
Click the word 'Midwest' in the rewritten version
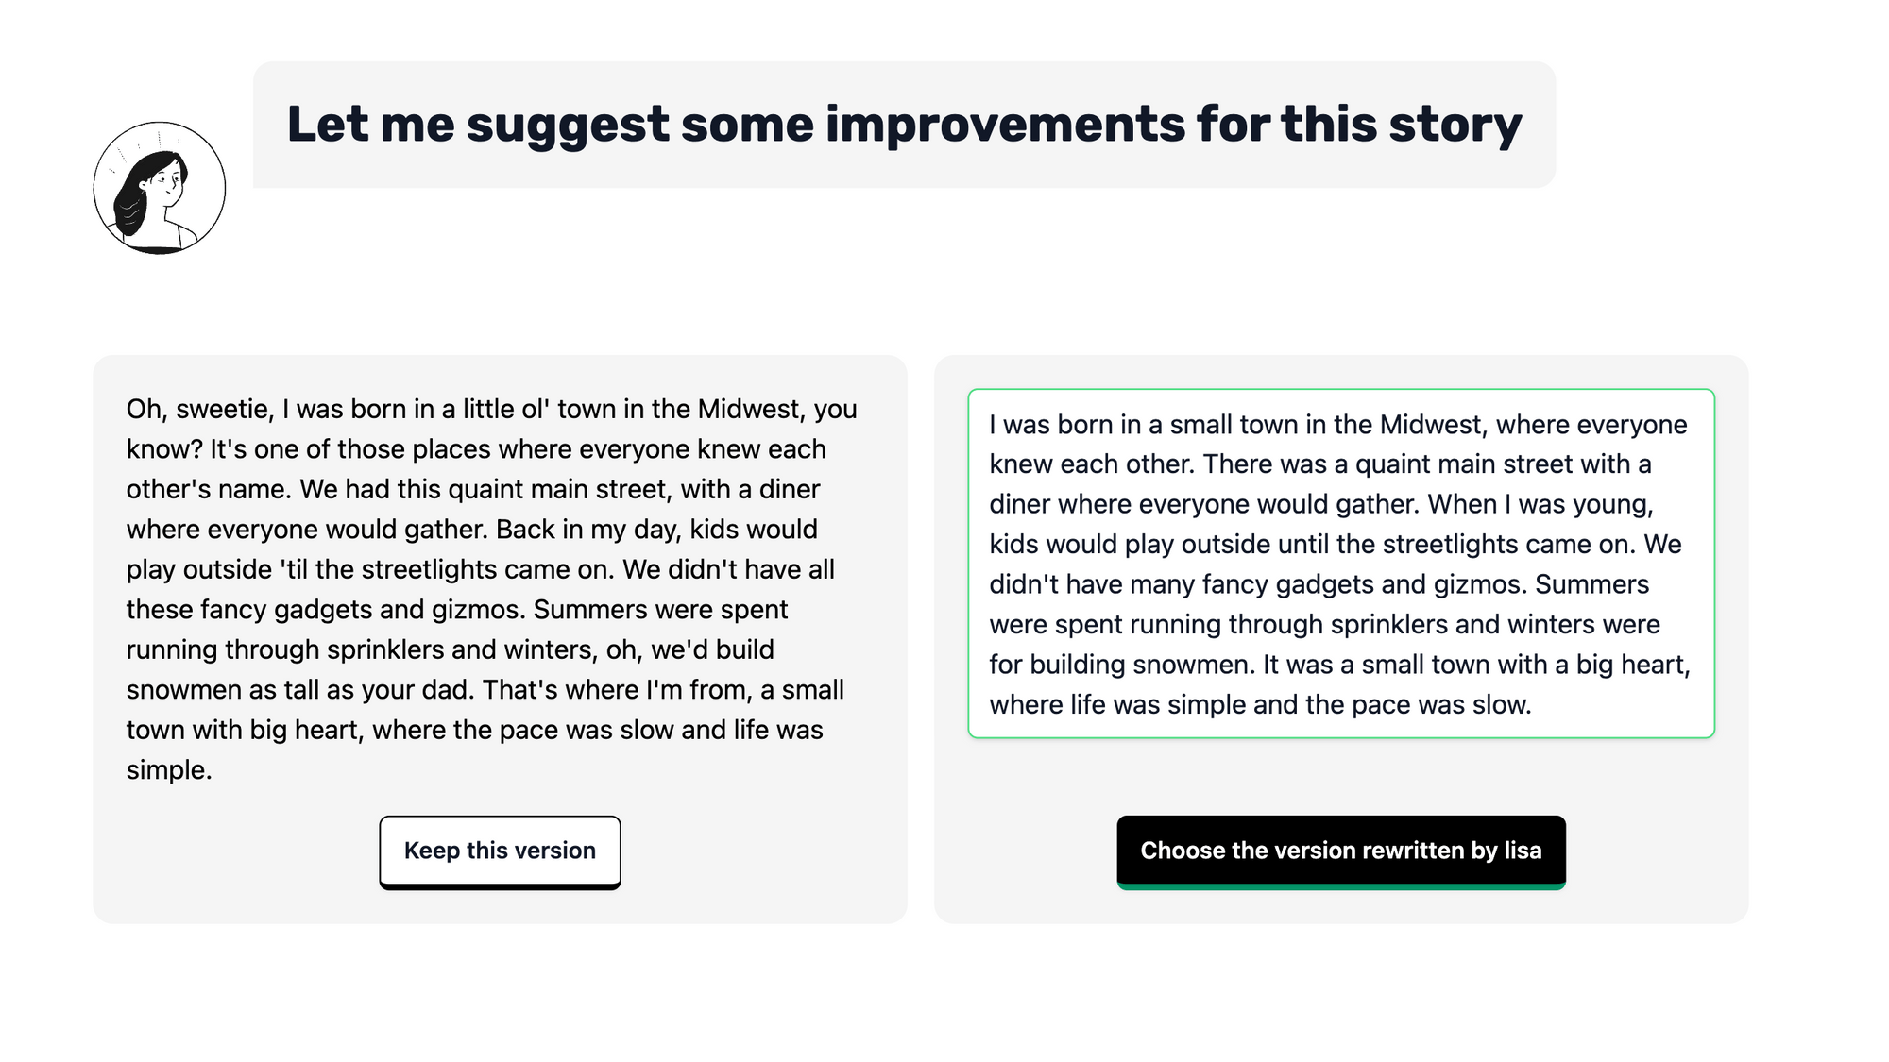(x=1431, y=425)
